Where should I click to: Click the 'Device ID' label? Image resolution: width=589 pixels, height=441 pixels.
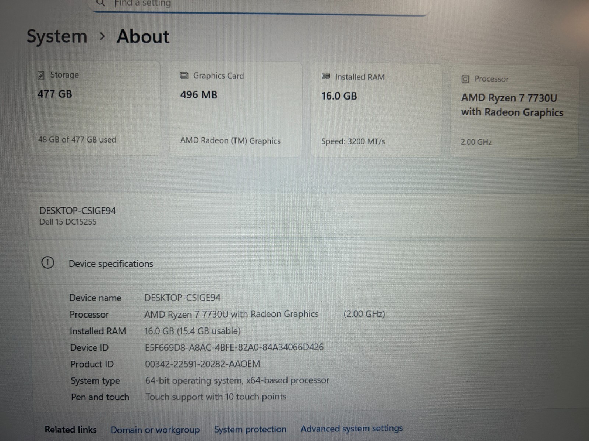tap(89, 348)
